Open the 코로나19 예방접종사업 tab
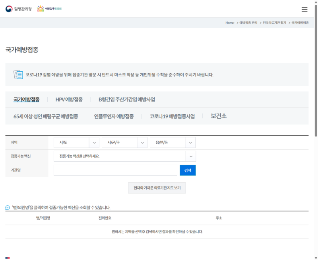The height and width of the screenshot is (260, 318). tap(172, 116)
